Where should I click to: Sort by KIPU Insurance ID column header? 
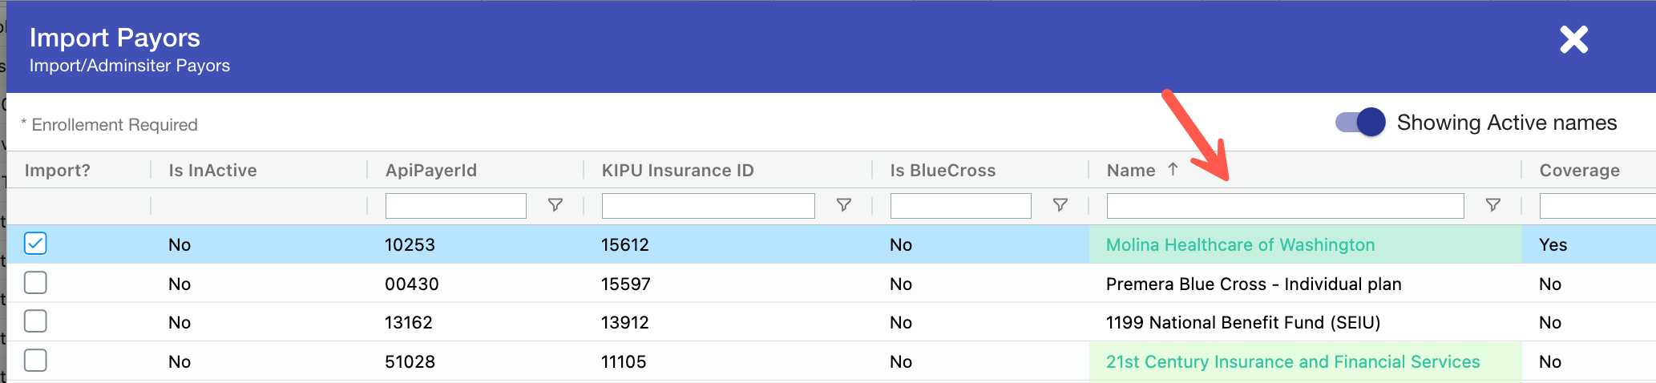pos(677,170)
